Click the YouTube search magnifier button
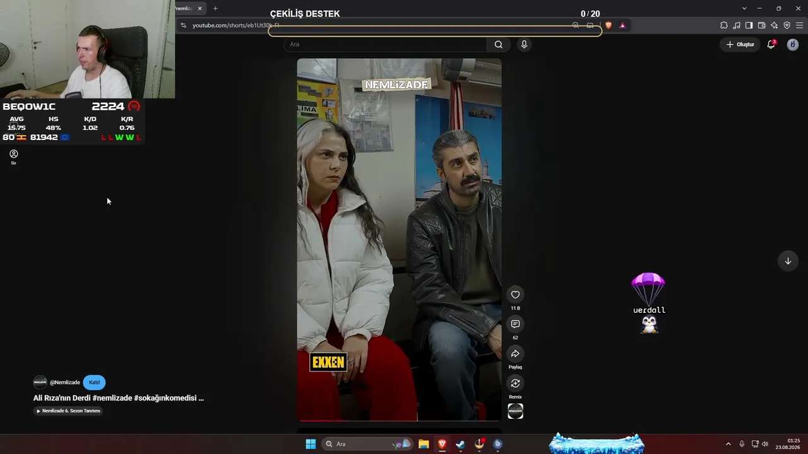The width and height of the screenshot is (808, 454). [x=499, y=44]
